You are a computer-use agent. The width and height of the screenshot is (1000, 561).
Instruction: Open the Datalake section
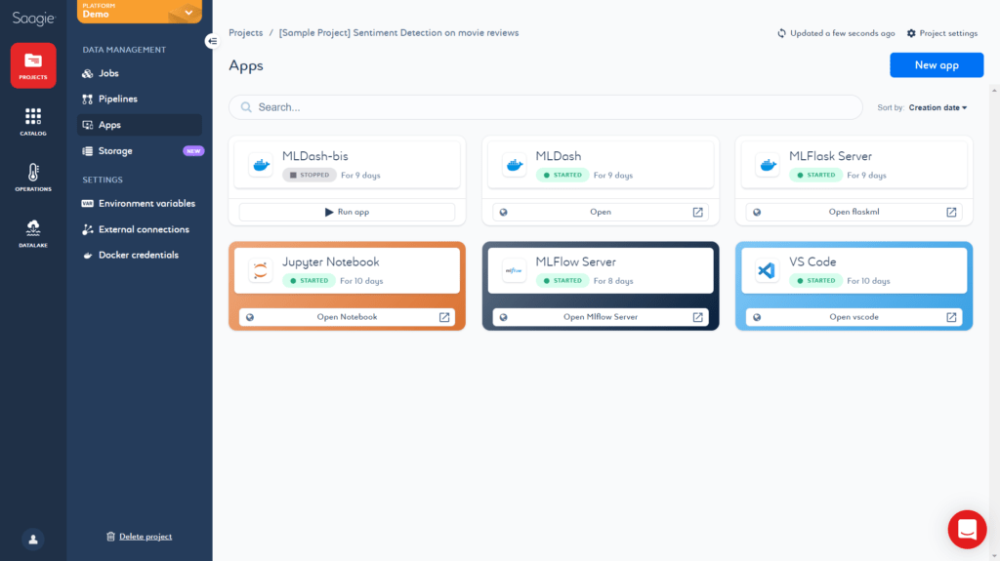[x=33, y=233]
